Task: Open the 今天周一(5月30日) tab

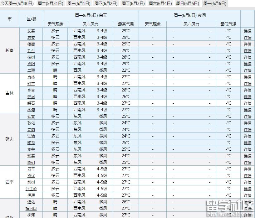Action: pos(17,3)
